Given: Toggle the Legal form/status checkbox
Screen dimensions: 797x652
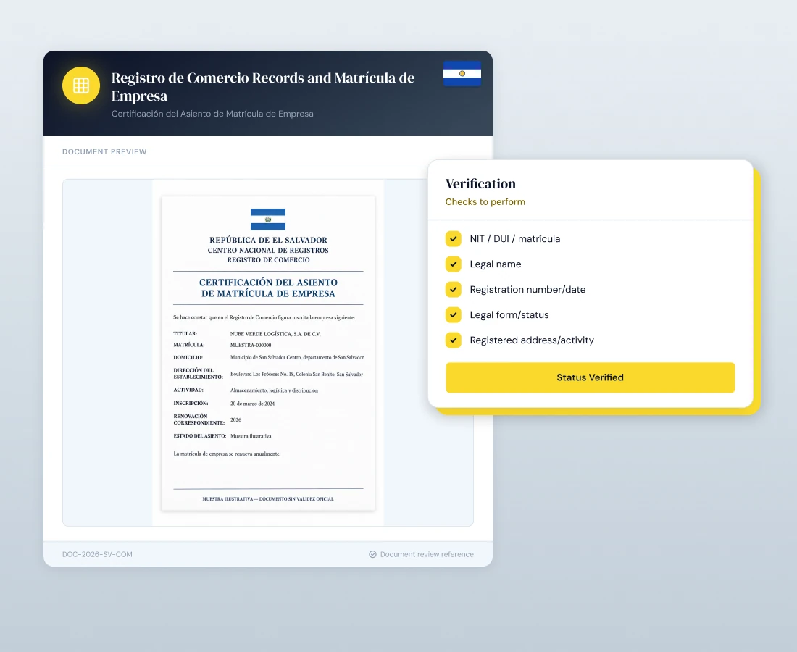Looking at the screenshot, I should point(454,315).
